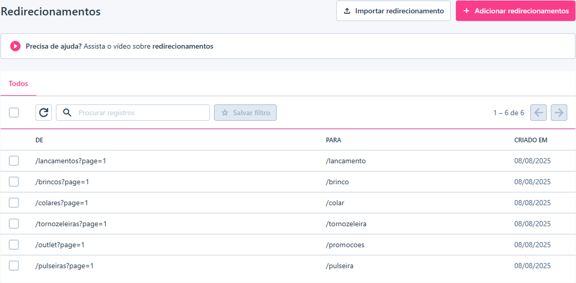
Task: Go to next page arrow
Action: pos(559,113)
